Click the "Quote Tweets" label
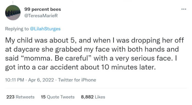The image size is (192, 105). (61, 97)
